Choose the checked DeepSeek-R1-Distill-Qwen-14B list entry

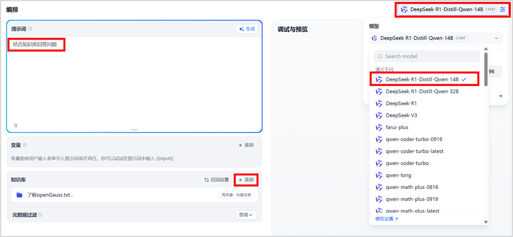(x=425, y=79)
